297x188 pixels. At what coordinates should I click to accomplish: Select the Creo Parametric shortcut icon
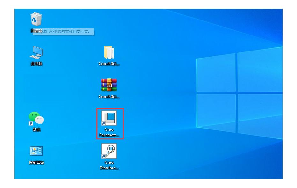pyautogui.click(x=109, y=118)
